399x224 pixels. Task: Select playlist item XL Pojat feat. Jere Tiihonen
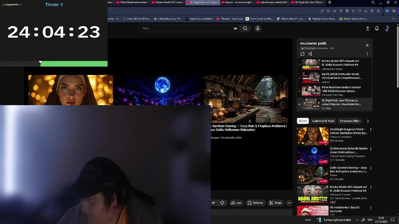[334, 104]
